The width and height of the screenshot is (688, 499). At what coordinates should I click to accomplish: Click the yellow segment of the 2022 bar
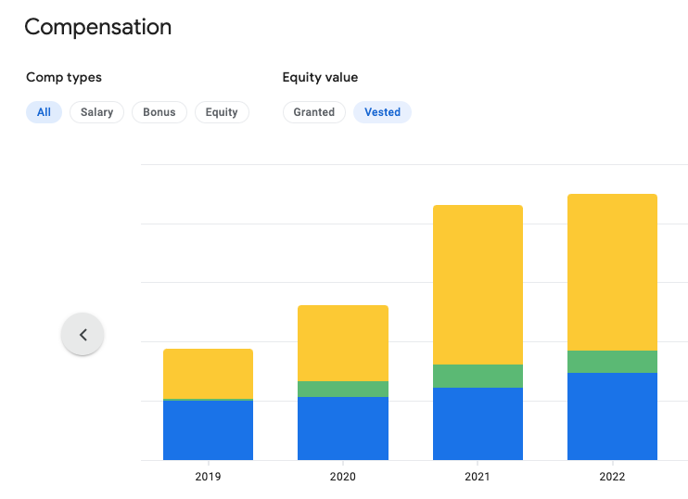(x=612, y=272)
